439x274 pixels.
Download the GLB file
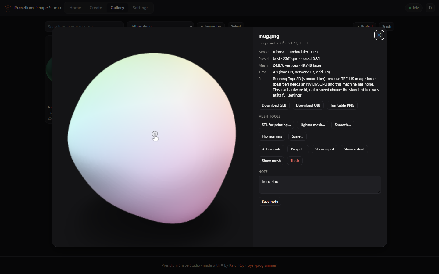[x=274, y=105]
